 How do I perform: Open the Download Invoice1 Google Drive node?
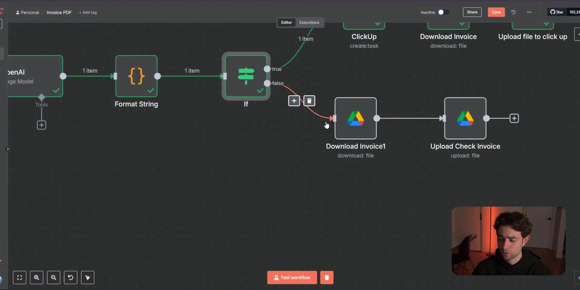coord(356,118)
